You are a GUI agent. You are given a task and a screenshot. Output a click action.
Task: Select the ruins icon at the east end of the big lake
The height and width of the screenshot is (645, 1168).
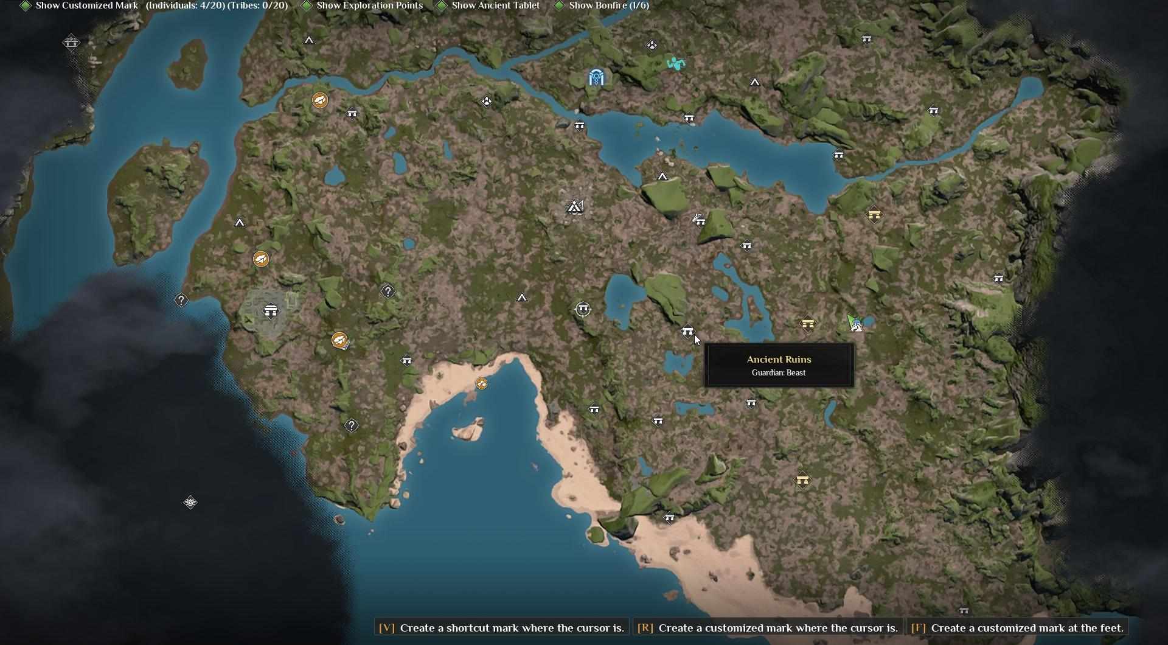click(x=838, y=156)
